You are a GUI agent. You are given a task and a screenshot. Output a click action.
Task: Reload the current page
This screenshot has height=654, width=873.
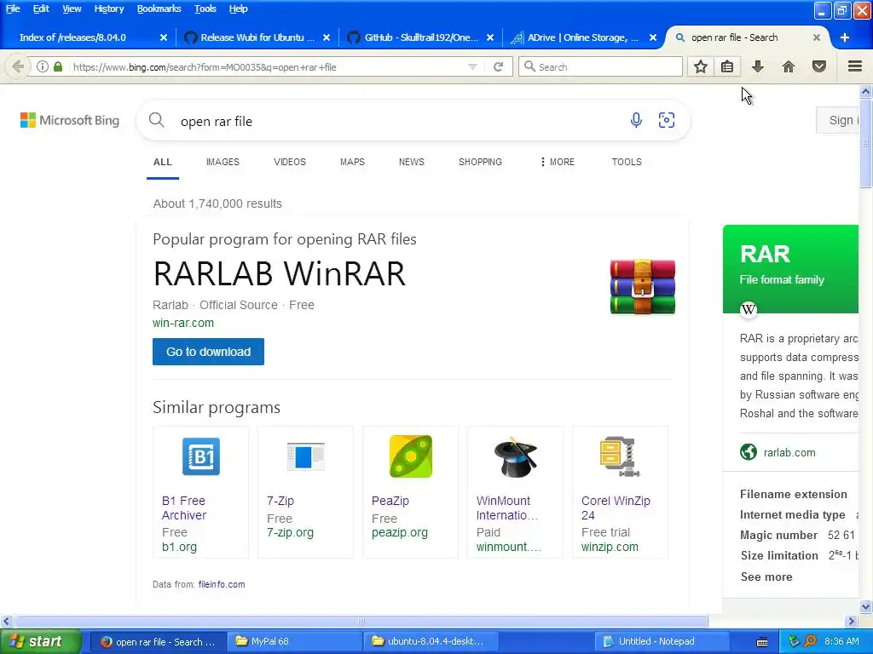[x=498, y=66]
